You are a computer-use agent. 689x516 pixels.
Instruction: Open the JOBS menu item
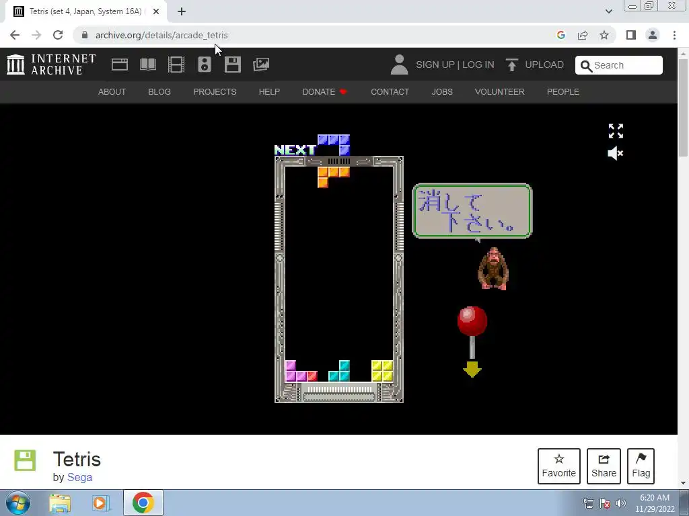coord(442,91)
